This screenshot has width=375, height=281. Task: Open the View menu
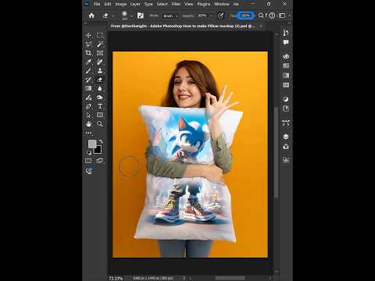click(x=189, y=4)
